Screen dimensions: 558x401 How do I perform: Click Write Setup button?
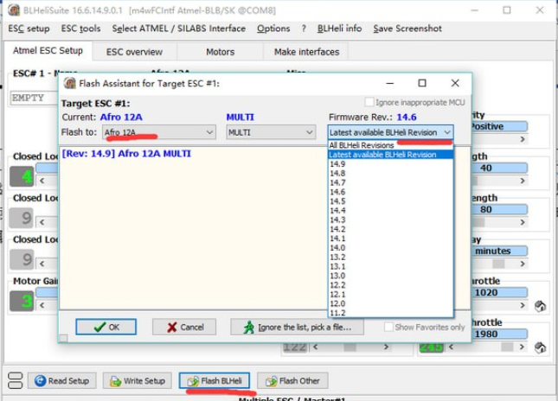tap(138, 381)
